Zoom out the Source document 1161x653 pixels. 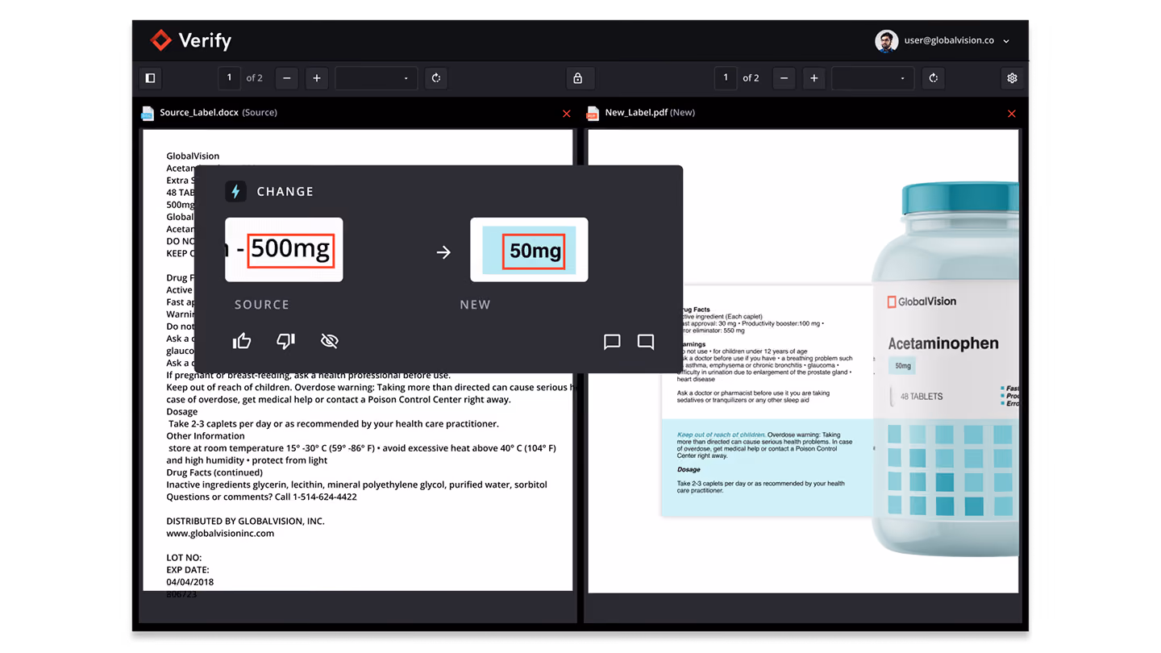coord(286,78)
